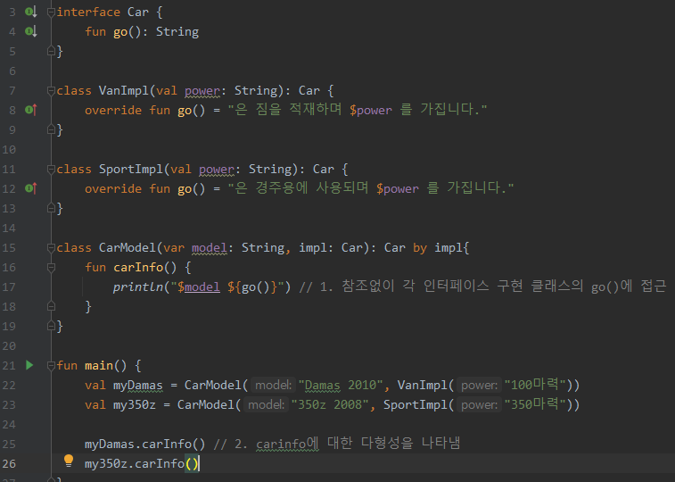Click println on line 17
This screenshot has width=675, height=482.
[x=137, y=287]
